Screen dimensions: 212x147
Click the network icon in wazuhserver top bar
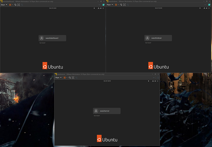[x=153, y=81]
